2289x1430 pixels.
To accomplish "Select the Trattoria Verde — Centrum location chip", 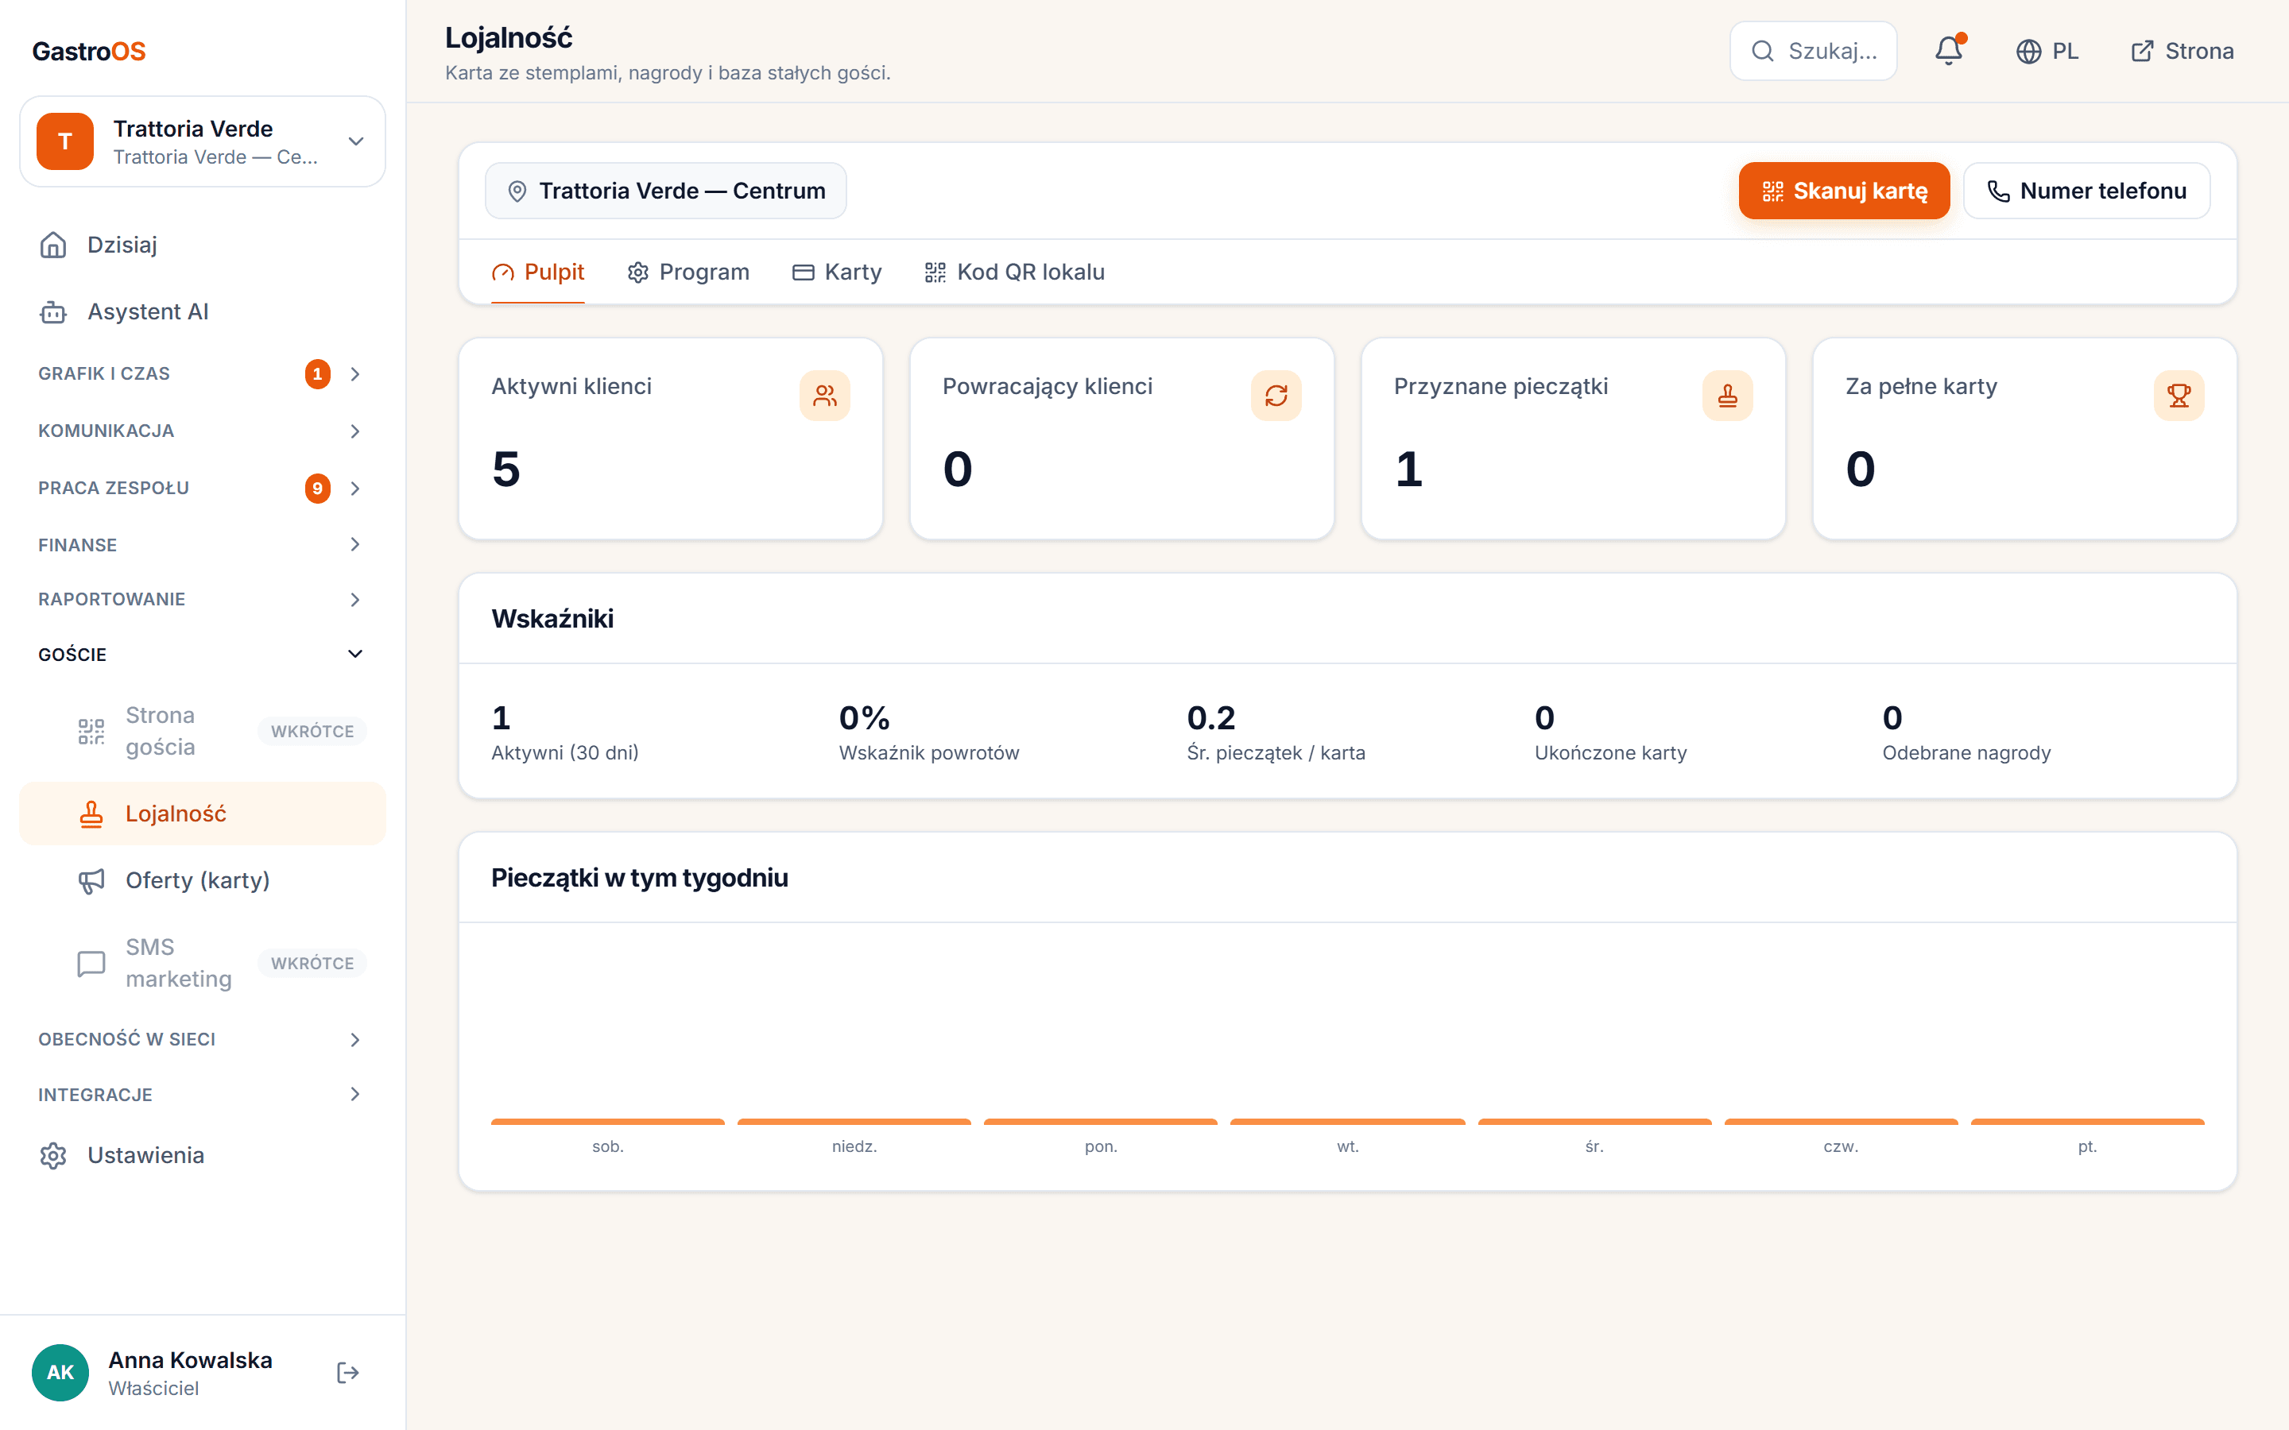I will point(666,191).
